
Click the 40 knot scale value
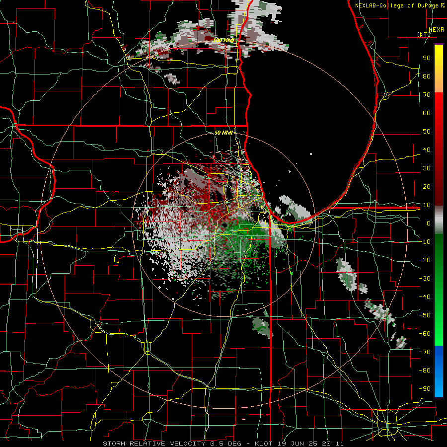(427, 149)
